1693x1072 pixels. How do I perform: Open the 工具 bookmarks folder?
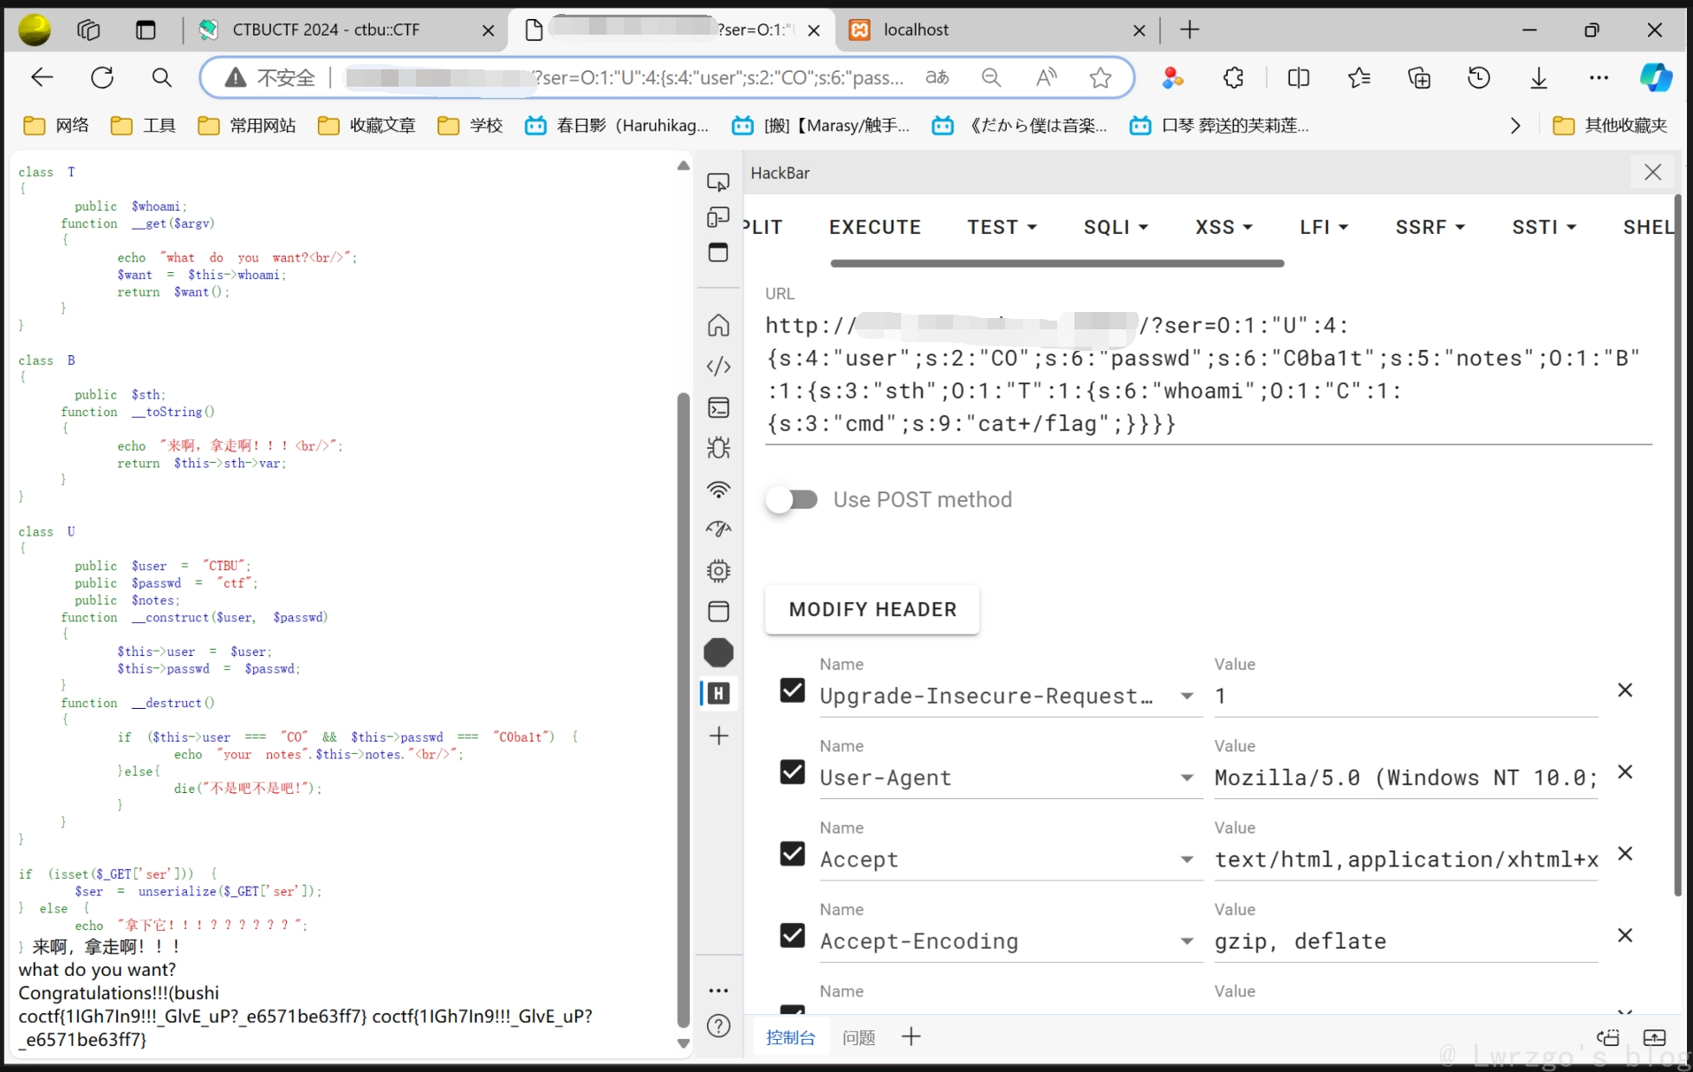[x=143, y=126]
